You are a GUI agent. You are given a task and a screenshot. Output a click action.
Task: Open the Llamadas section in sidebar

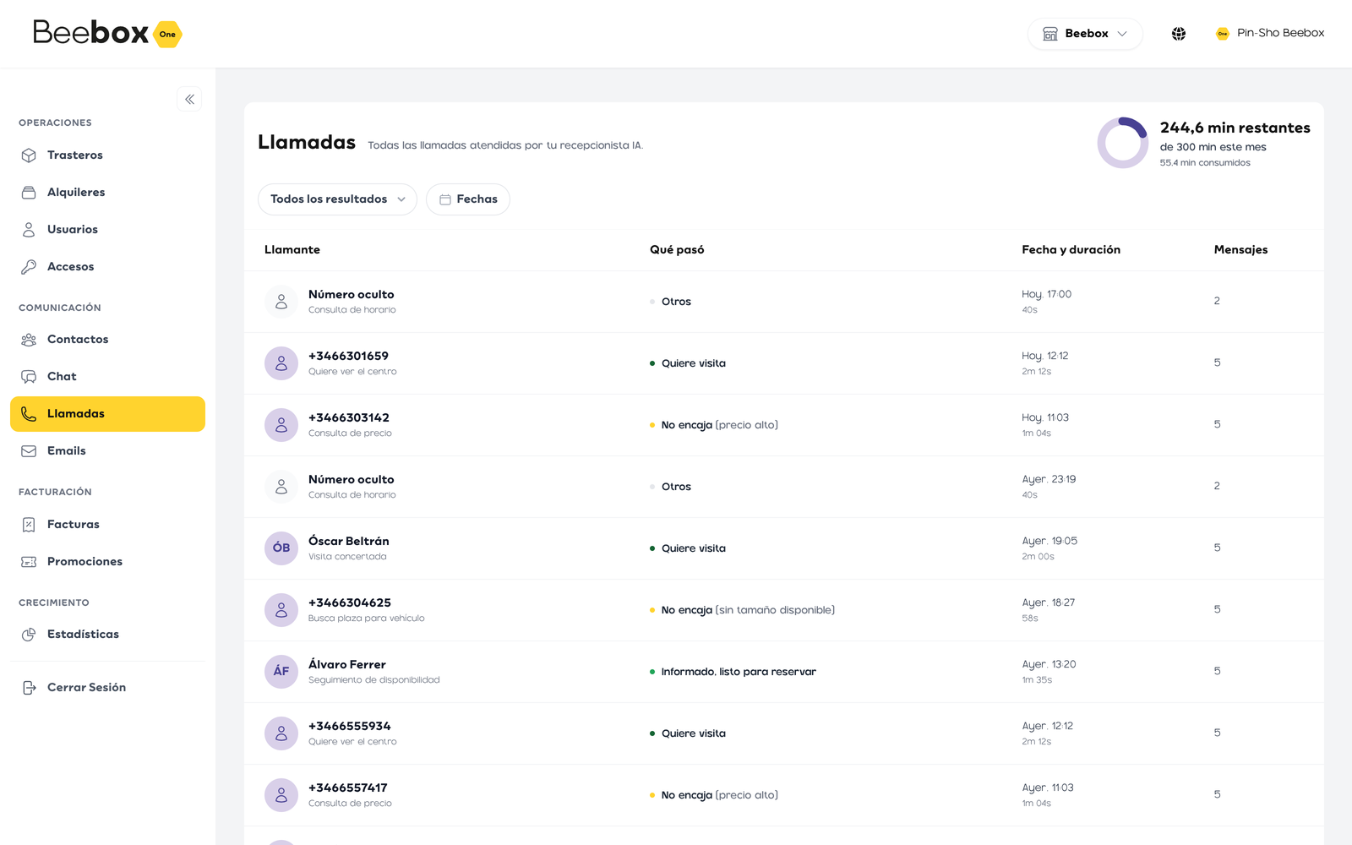[x=107, y=414]
